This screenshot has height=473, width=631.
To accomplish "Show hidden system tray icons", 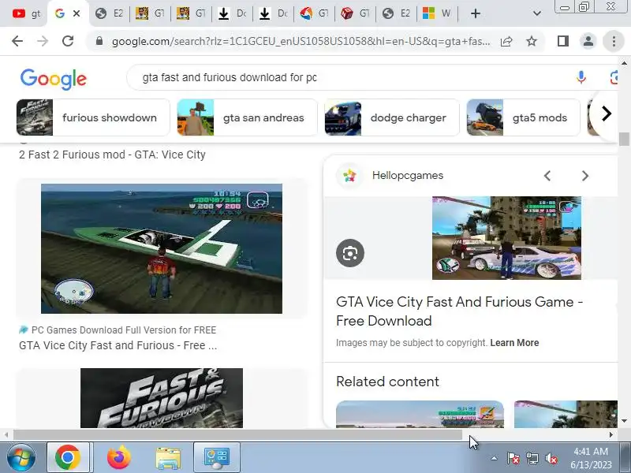I will [494, 458].
